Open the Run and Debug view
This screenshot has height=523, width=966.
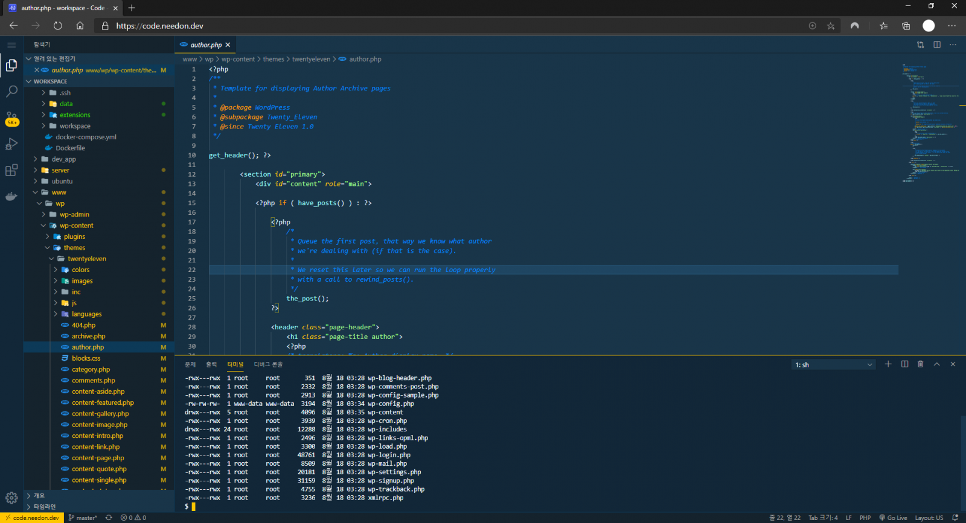pos(11,144)
